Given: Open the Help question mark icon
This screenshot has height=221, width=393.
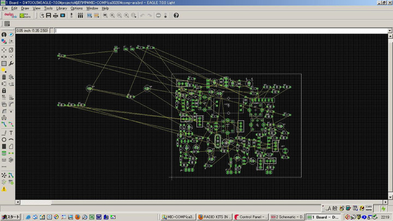Looking at the screenshot, I should (176, 15).
